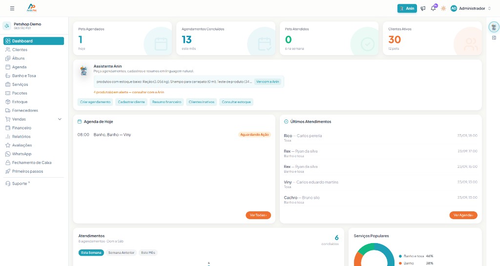Image resolution: width=500 pixels, height=266 pixels.
Task: Click the Pacotes ticket icon
Action: click(8, 93)
